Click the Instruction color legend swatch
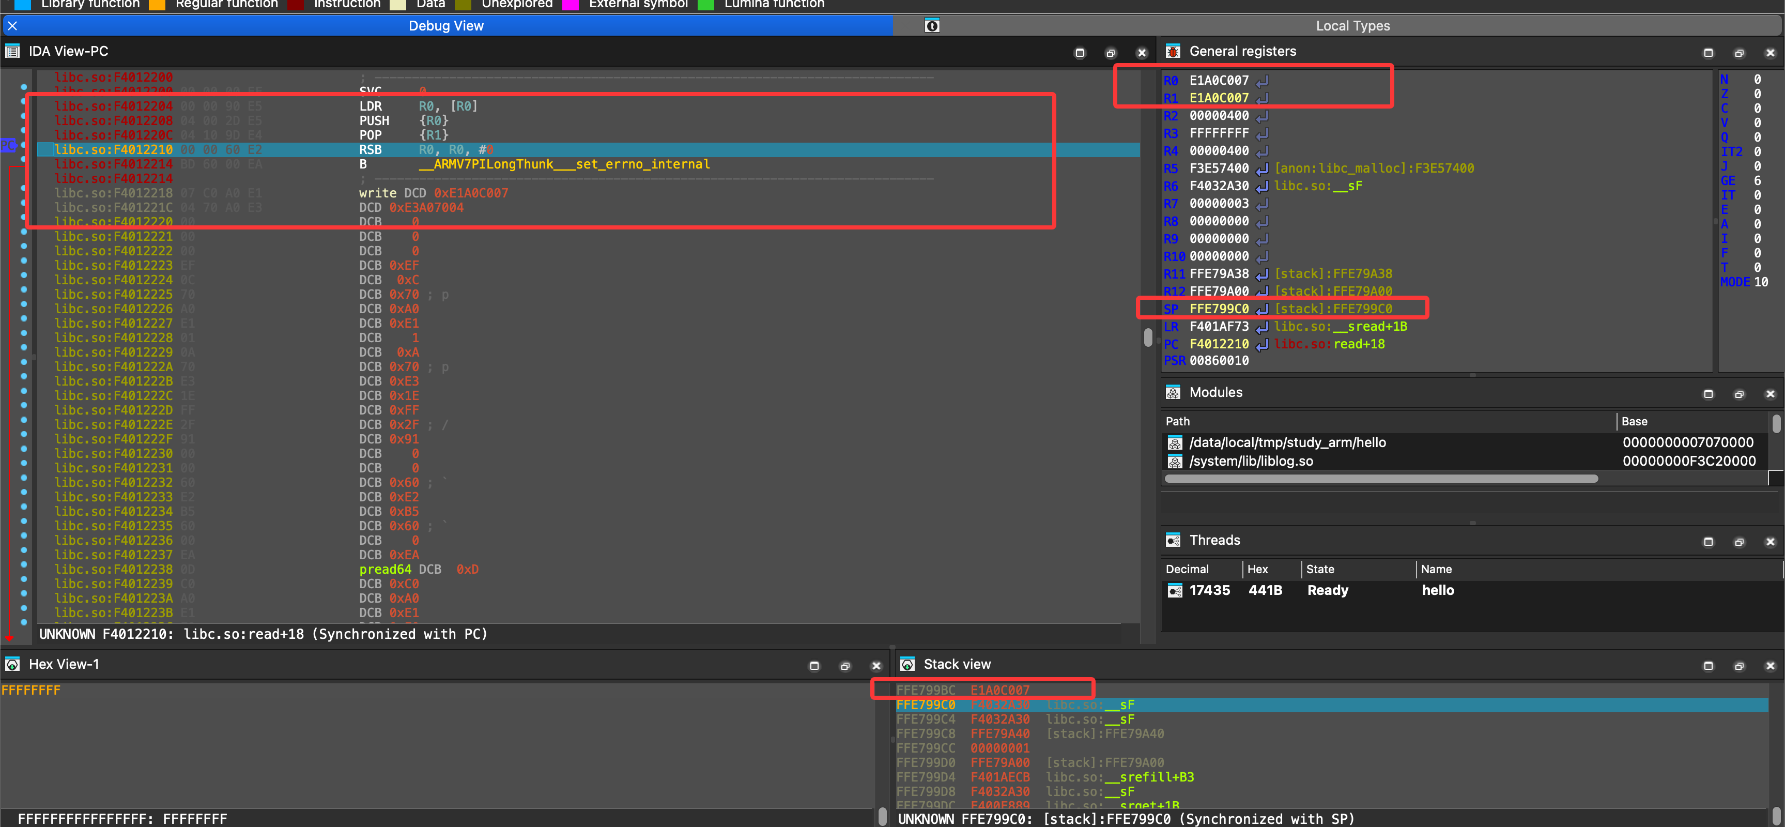This screenshot has width=1785, height=827. (296, 4)
